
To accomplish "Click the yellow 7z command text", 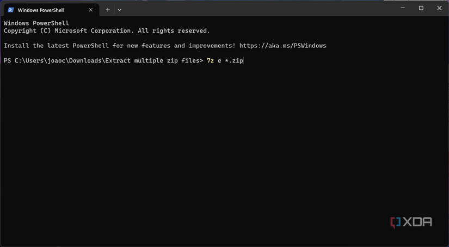I will 210,60.
